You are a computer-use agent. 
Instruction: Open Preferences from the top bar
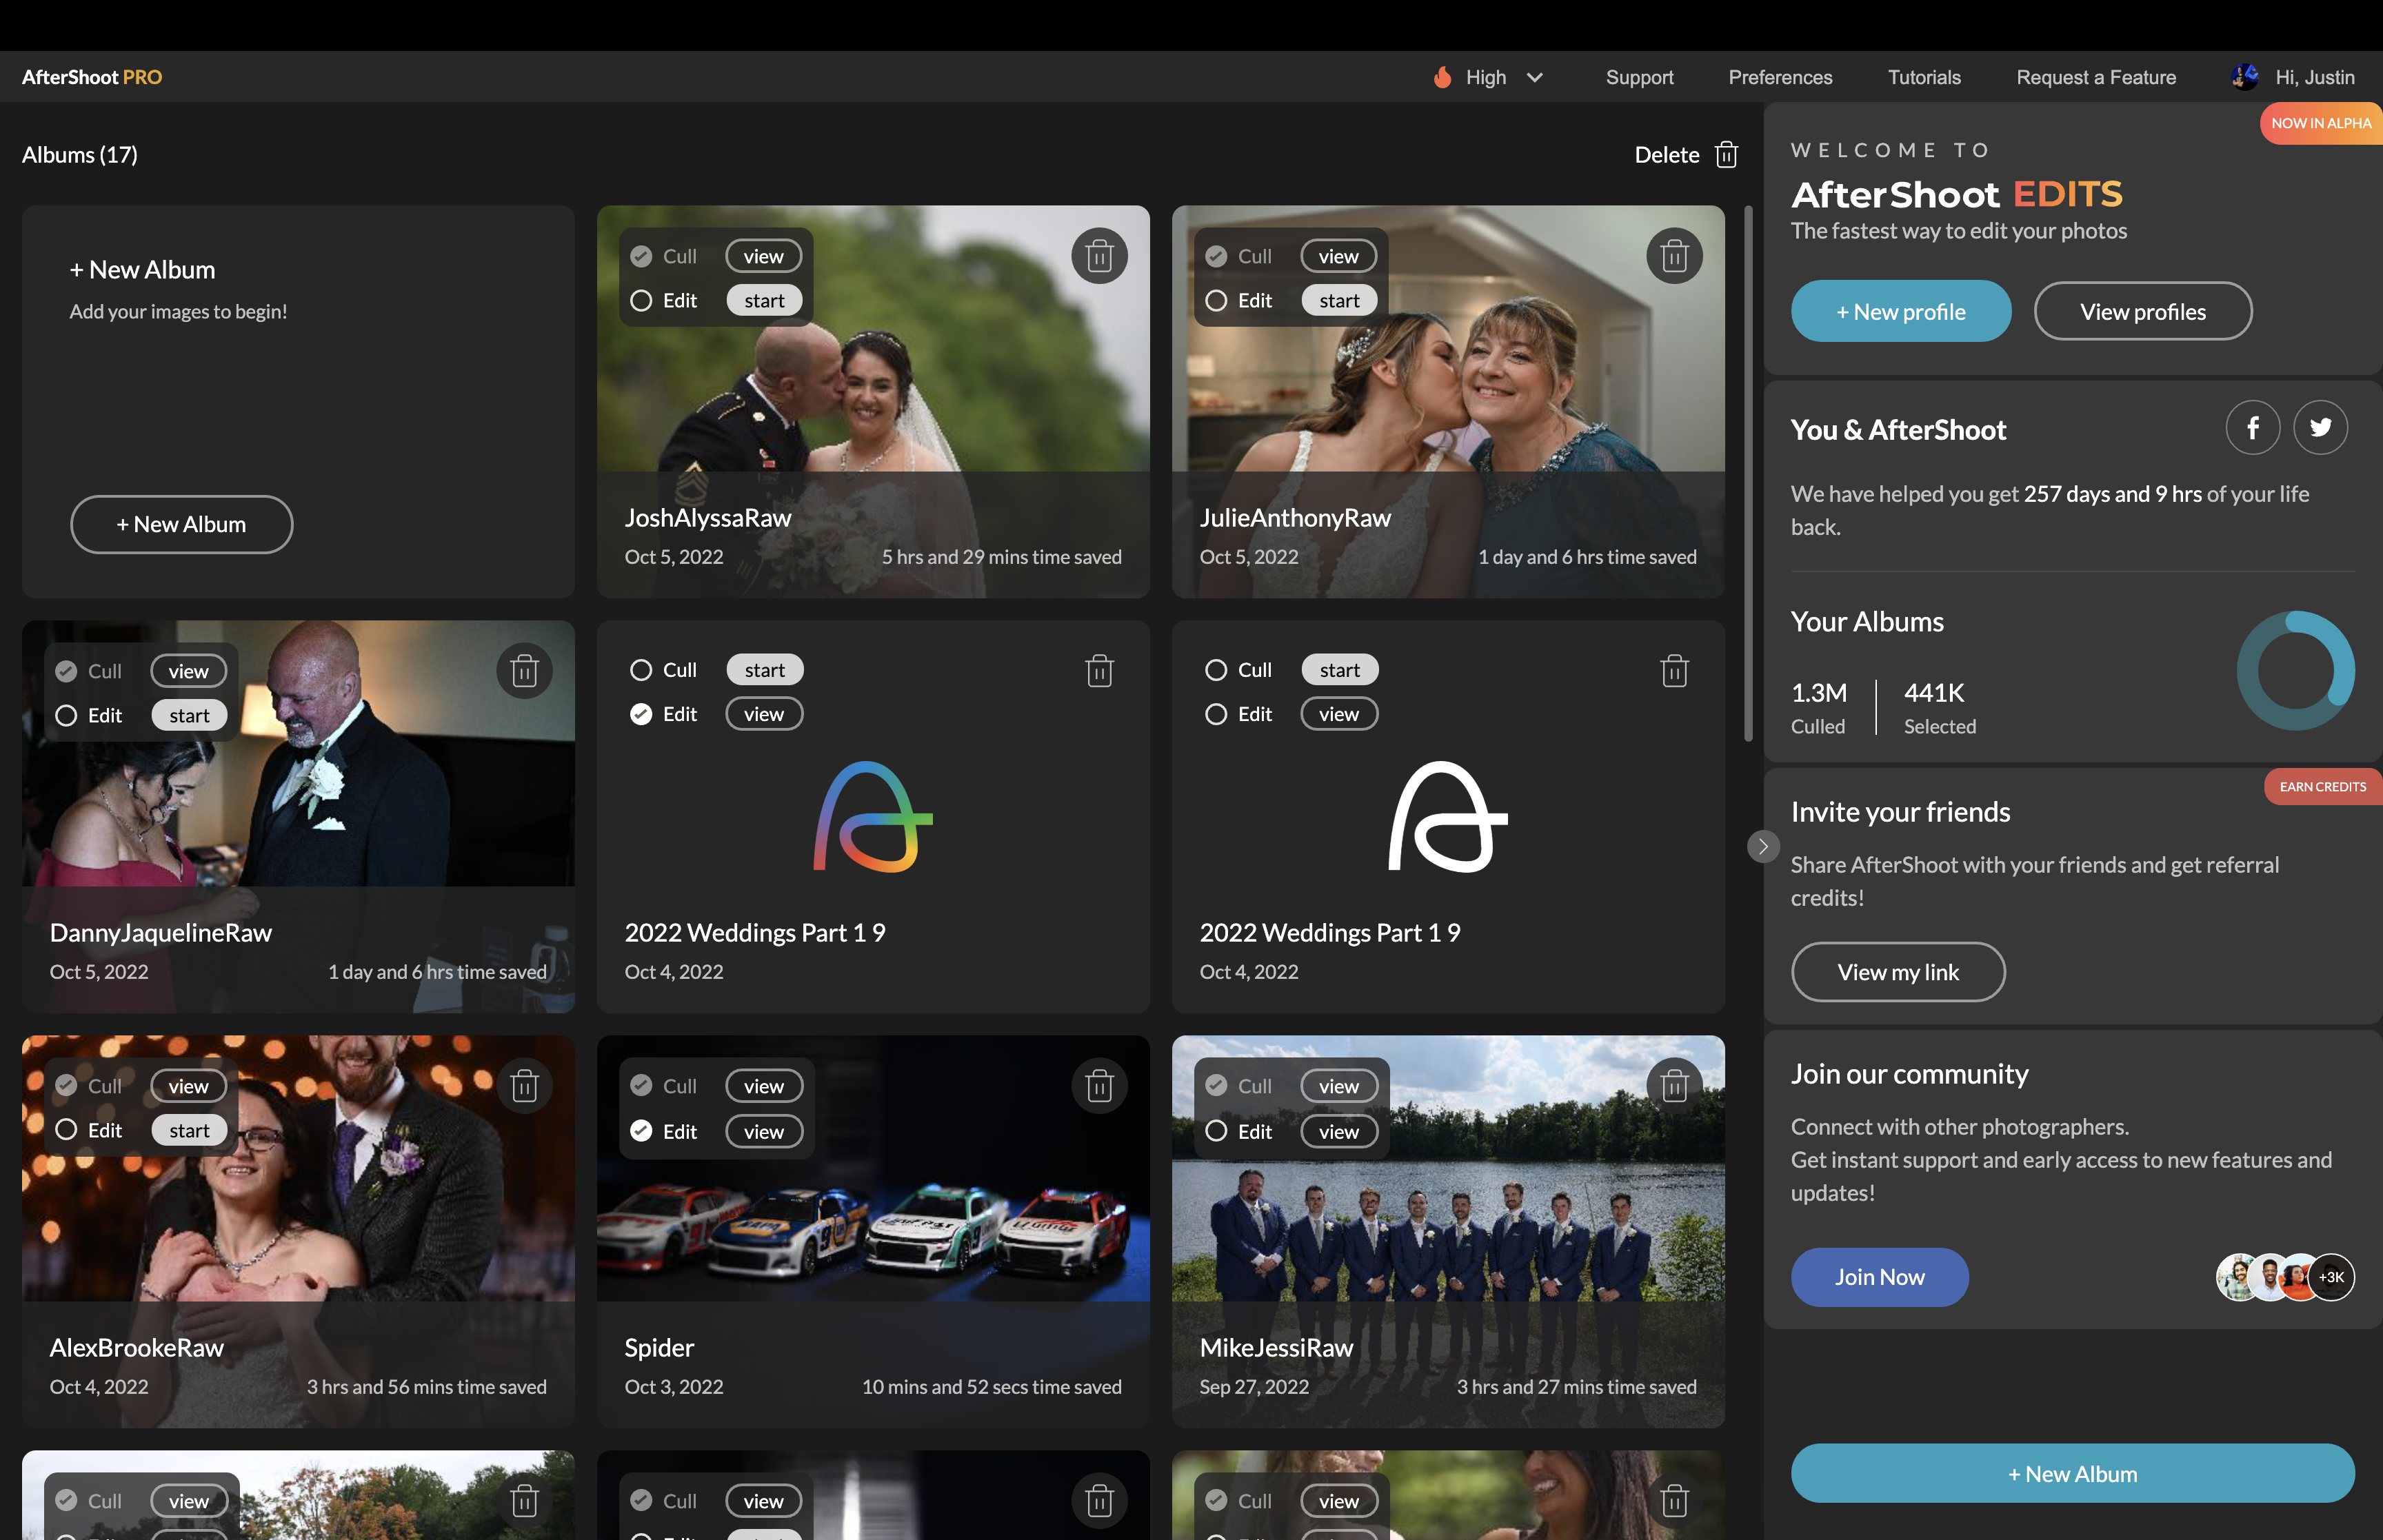pos(1780,77)
